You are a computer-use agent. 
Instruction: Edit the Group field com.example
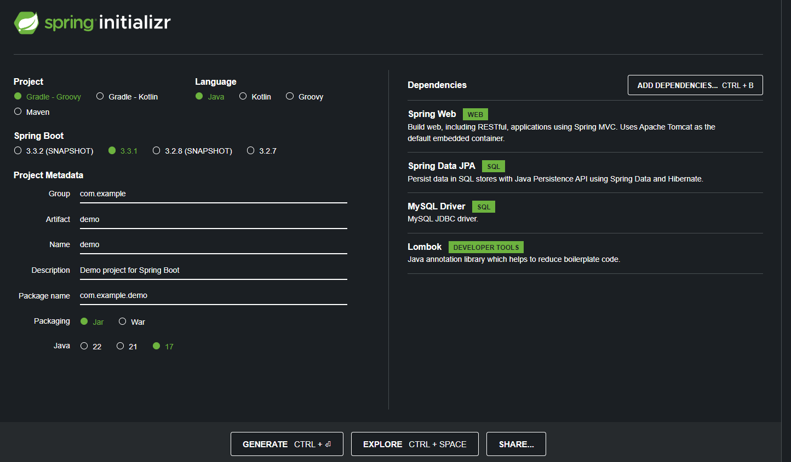(214, 194)
